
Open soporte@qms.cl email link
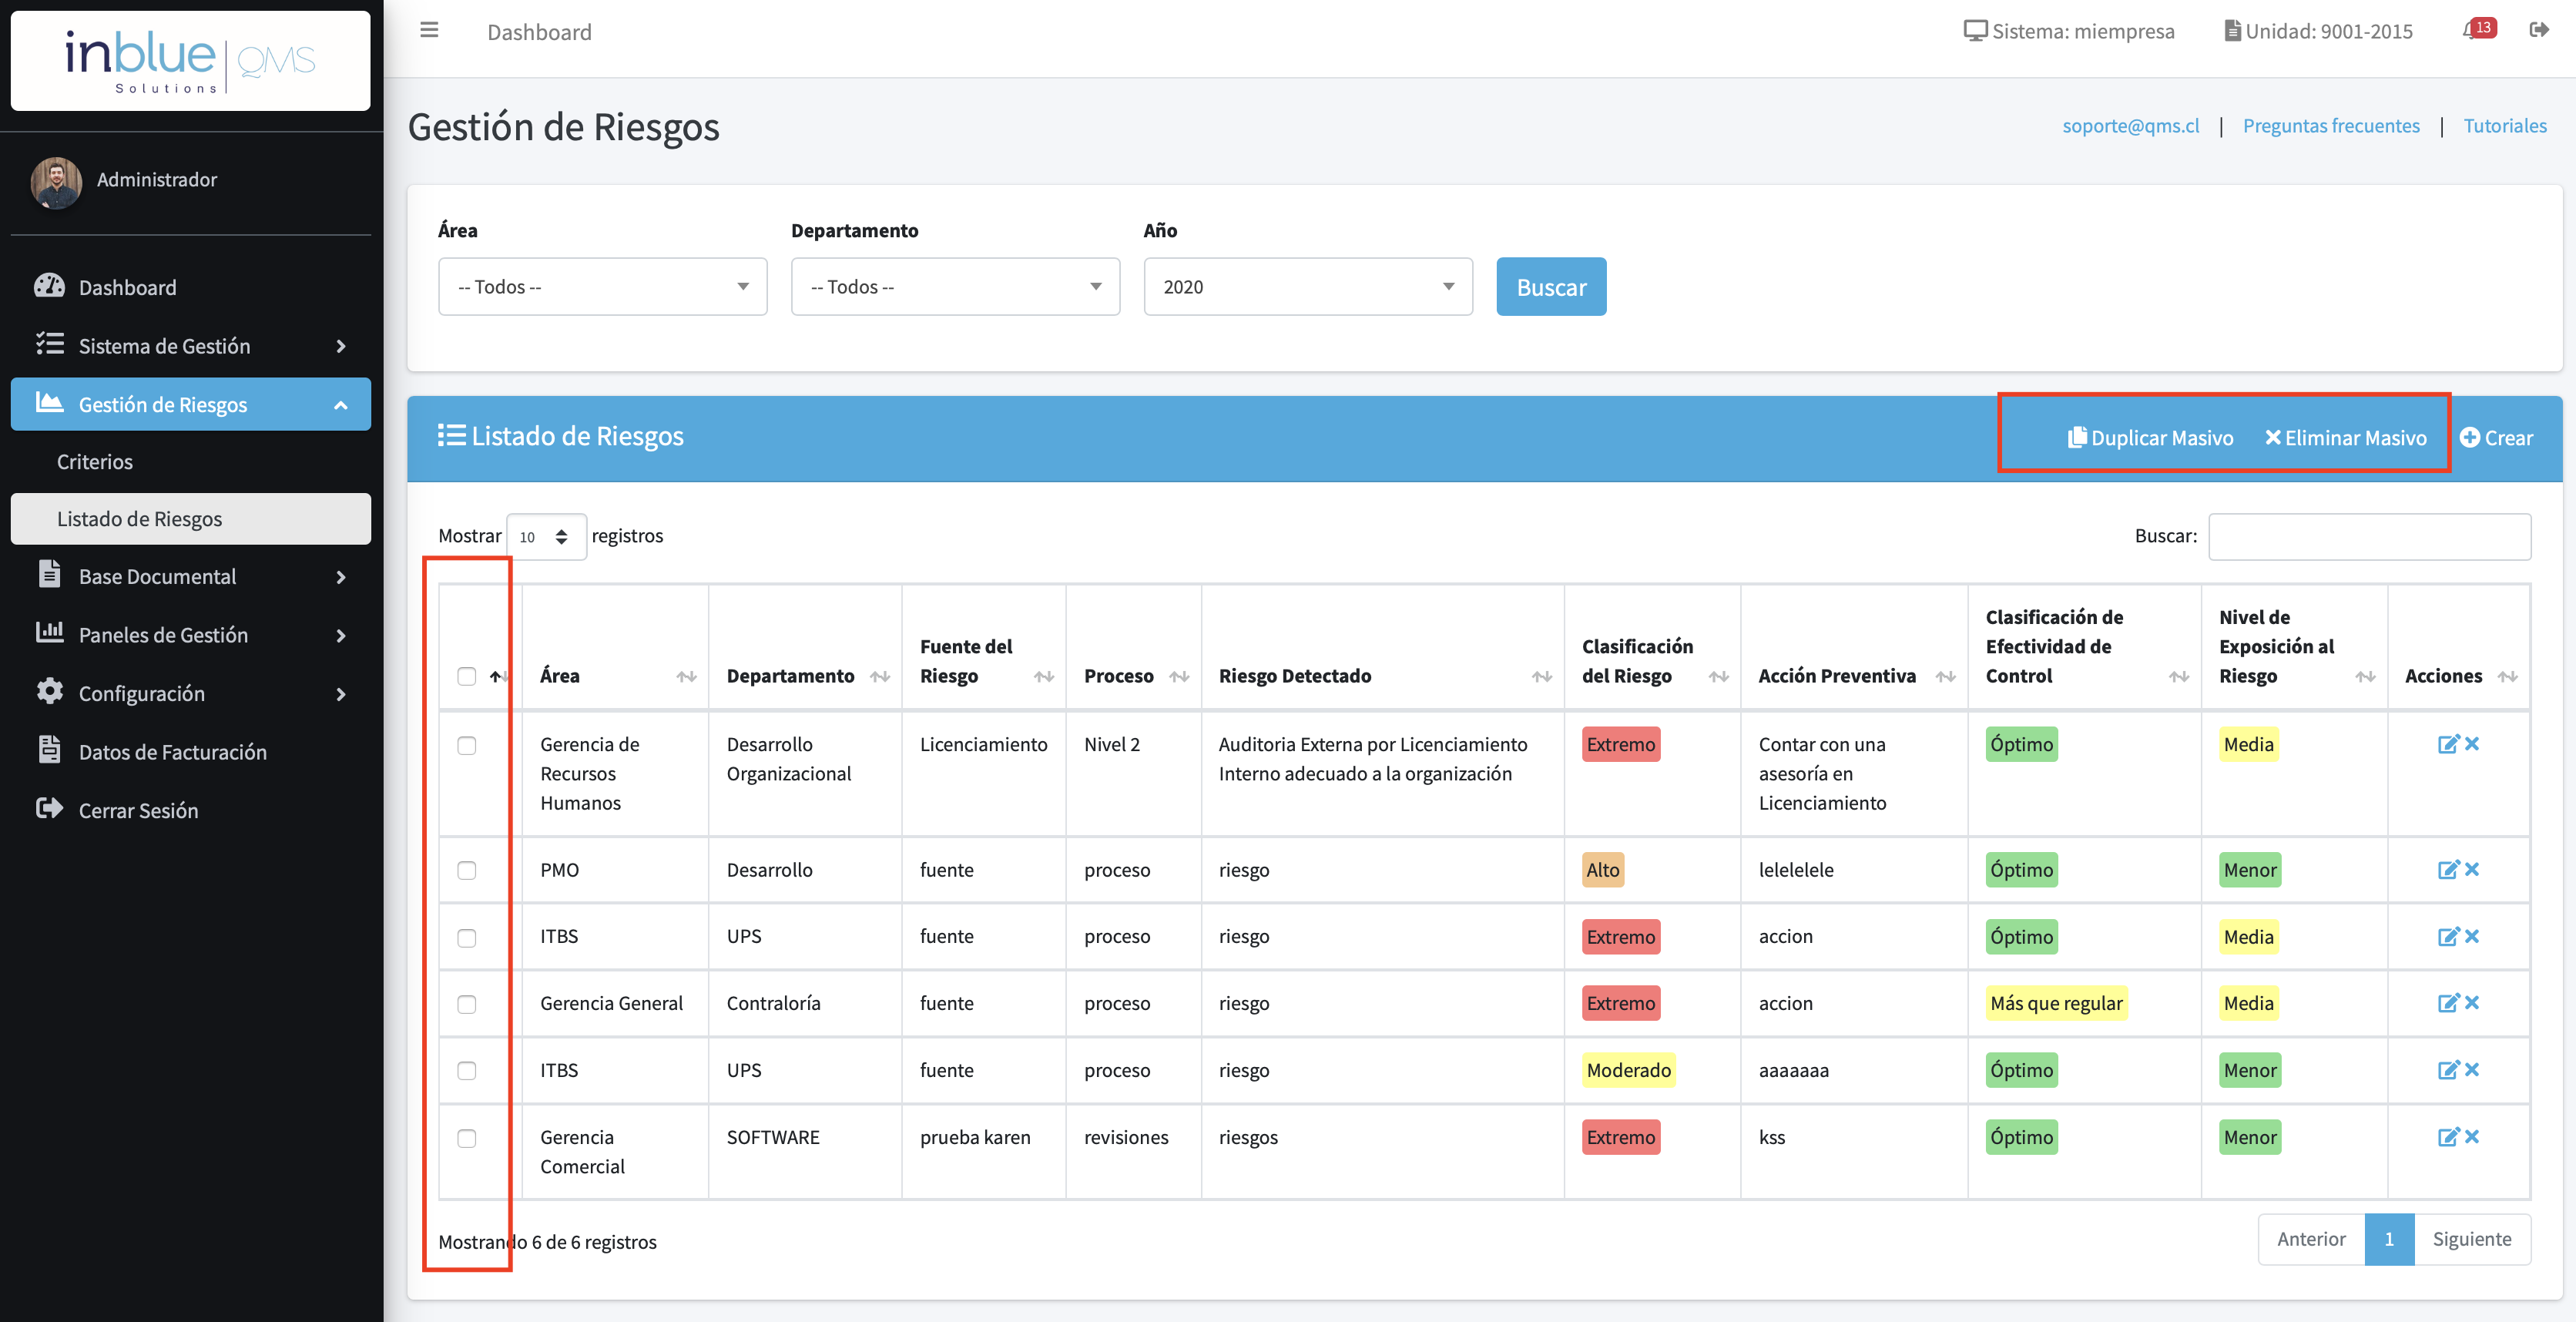tap(2130, 125)
